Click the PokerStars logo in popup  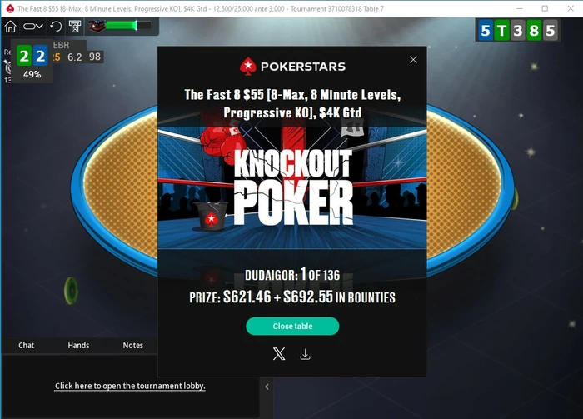pos(292,67)
